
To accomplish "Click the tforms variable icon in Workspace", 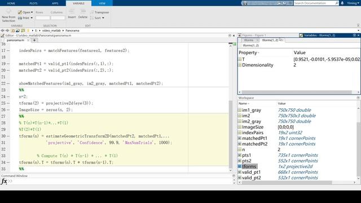I will pyautogui.click(x=240, y=166).
